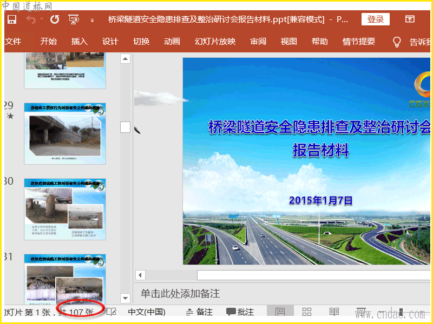Open Customize Quick Access Toolbar dropdown

click(x=92, y=21)
